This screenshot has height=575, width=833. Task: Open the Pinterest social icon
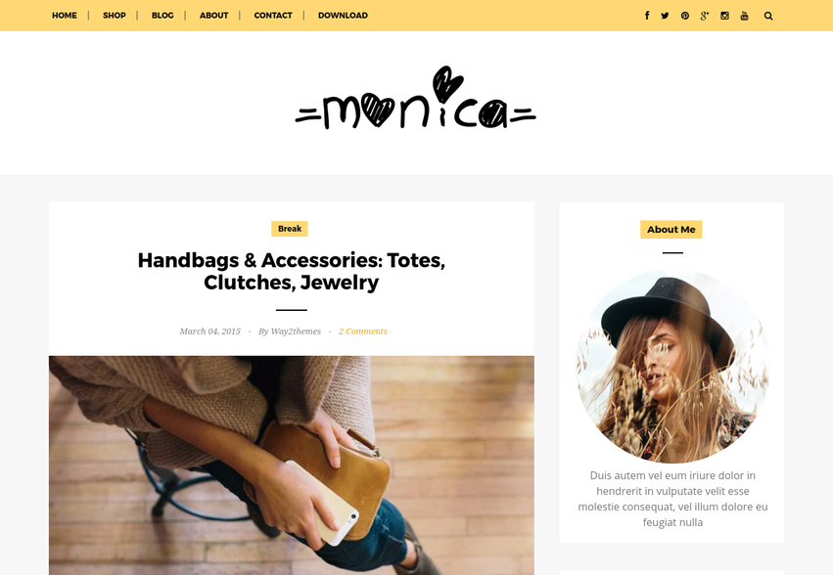685,16
